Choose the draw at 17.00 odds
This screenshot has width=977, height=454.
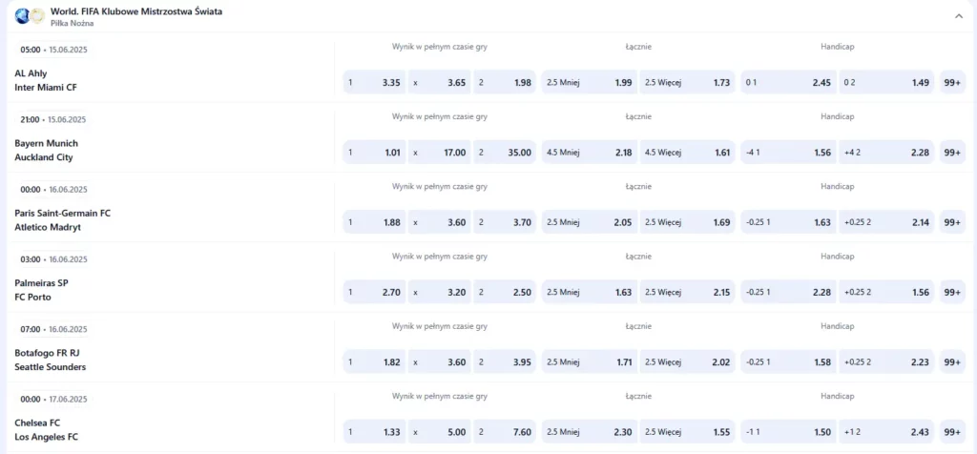click(x=439, y=153)
